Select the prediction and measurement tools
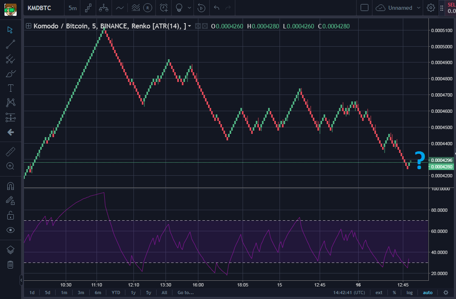Screen dimensions: 456x299 click(x=10, y=117)
